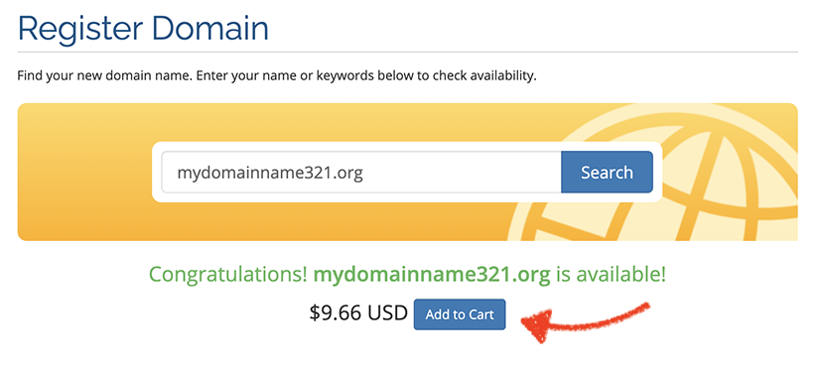Click the blue Search button
The height and width of the screenshot is (366, 820).
click(x=607, y=172)
